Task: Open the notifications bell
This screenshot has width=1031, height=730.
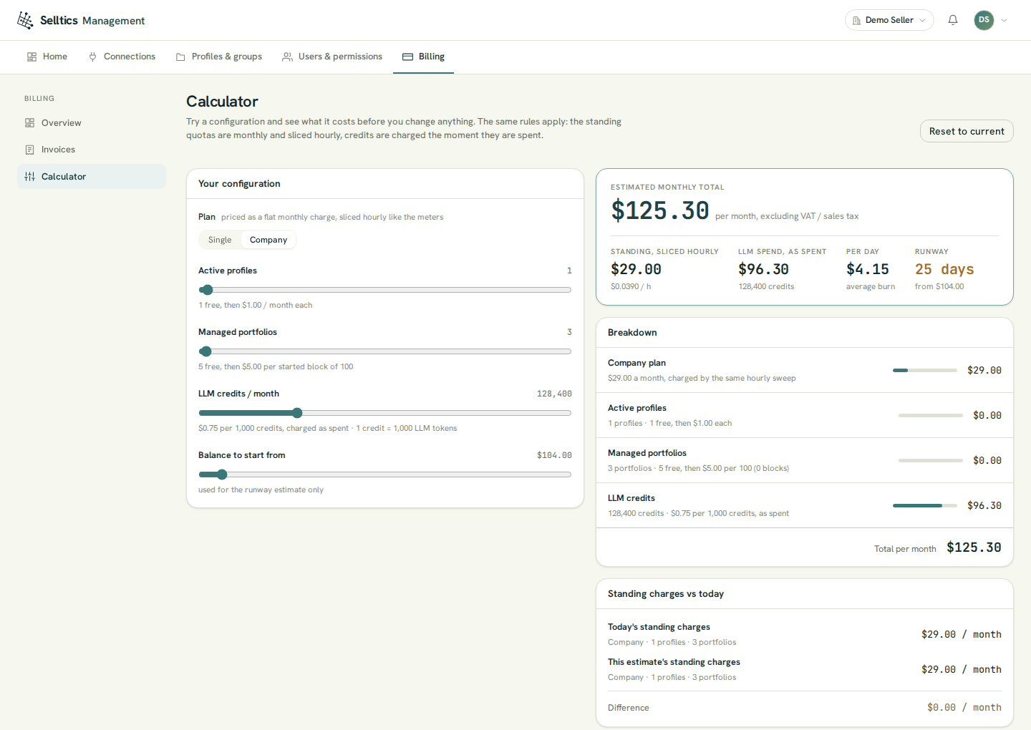Action: [x=953, y=20]
